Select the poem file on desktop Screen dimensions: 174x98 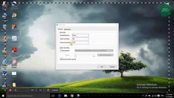pyautogui.click(x=14, y=75)
